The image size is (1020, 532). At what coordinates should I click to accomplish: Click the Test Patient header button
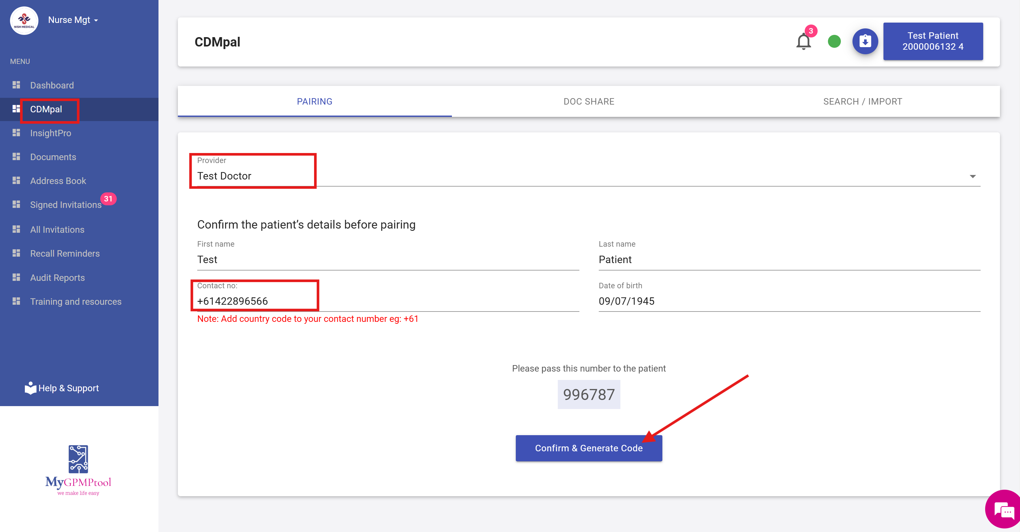(933, 41)
